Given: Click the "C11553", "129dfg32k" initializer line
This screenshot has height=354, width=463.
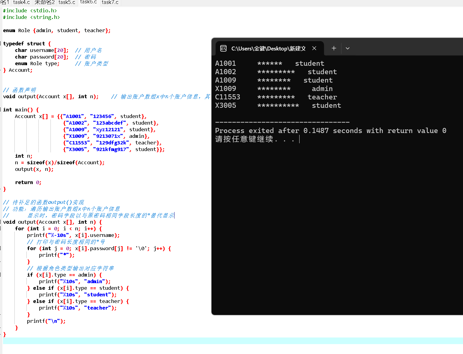Looking at the screenshot, I should 112,143.
